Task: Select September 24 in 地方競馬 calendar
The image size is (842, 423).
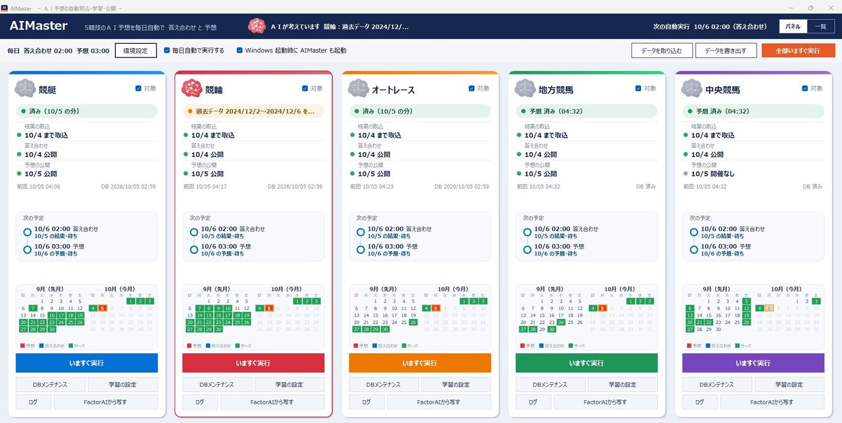Action: click(561, 322)
